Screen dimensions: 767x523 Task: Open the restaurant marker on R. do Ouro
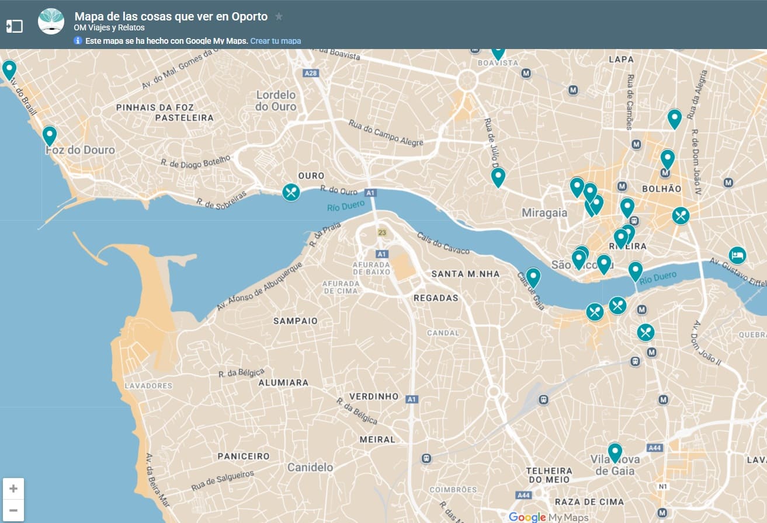point(291,191)
